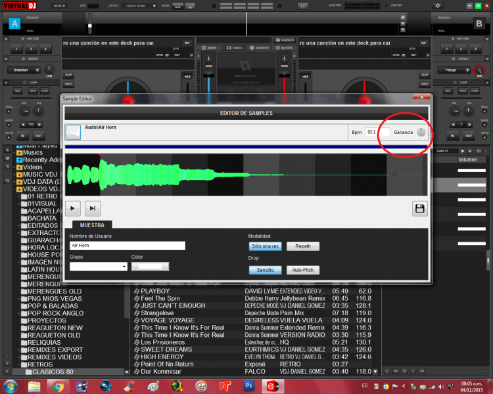Screen dimensions: 493x394
Task: Click the Air Horn sample thumbnail icon
Action: coord(73,132)
